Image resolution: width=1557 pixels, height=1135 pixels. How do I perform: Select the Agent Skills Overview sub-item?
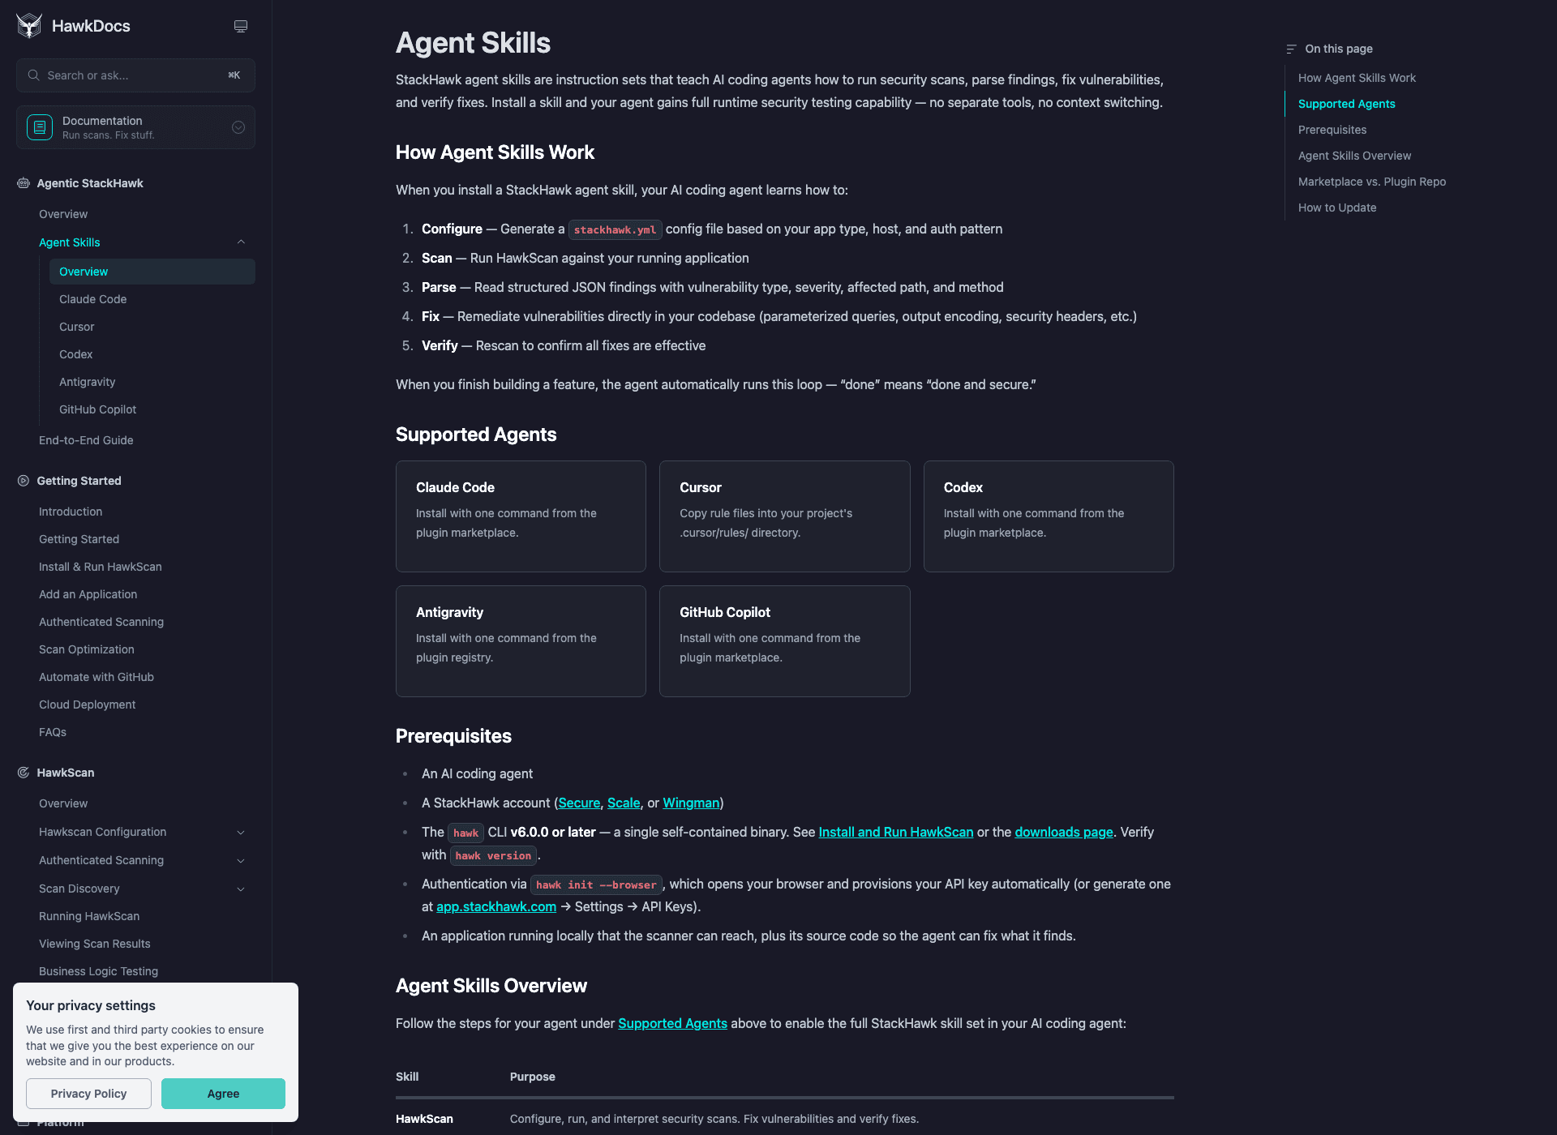click(152, 272)
